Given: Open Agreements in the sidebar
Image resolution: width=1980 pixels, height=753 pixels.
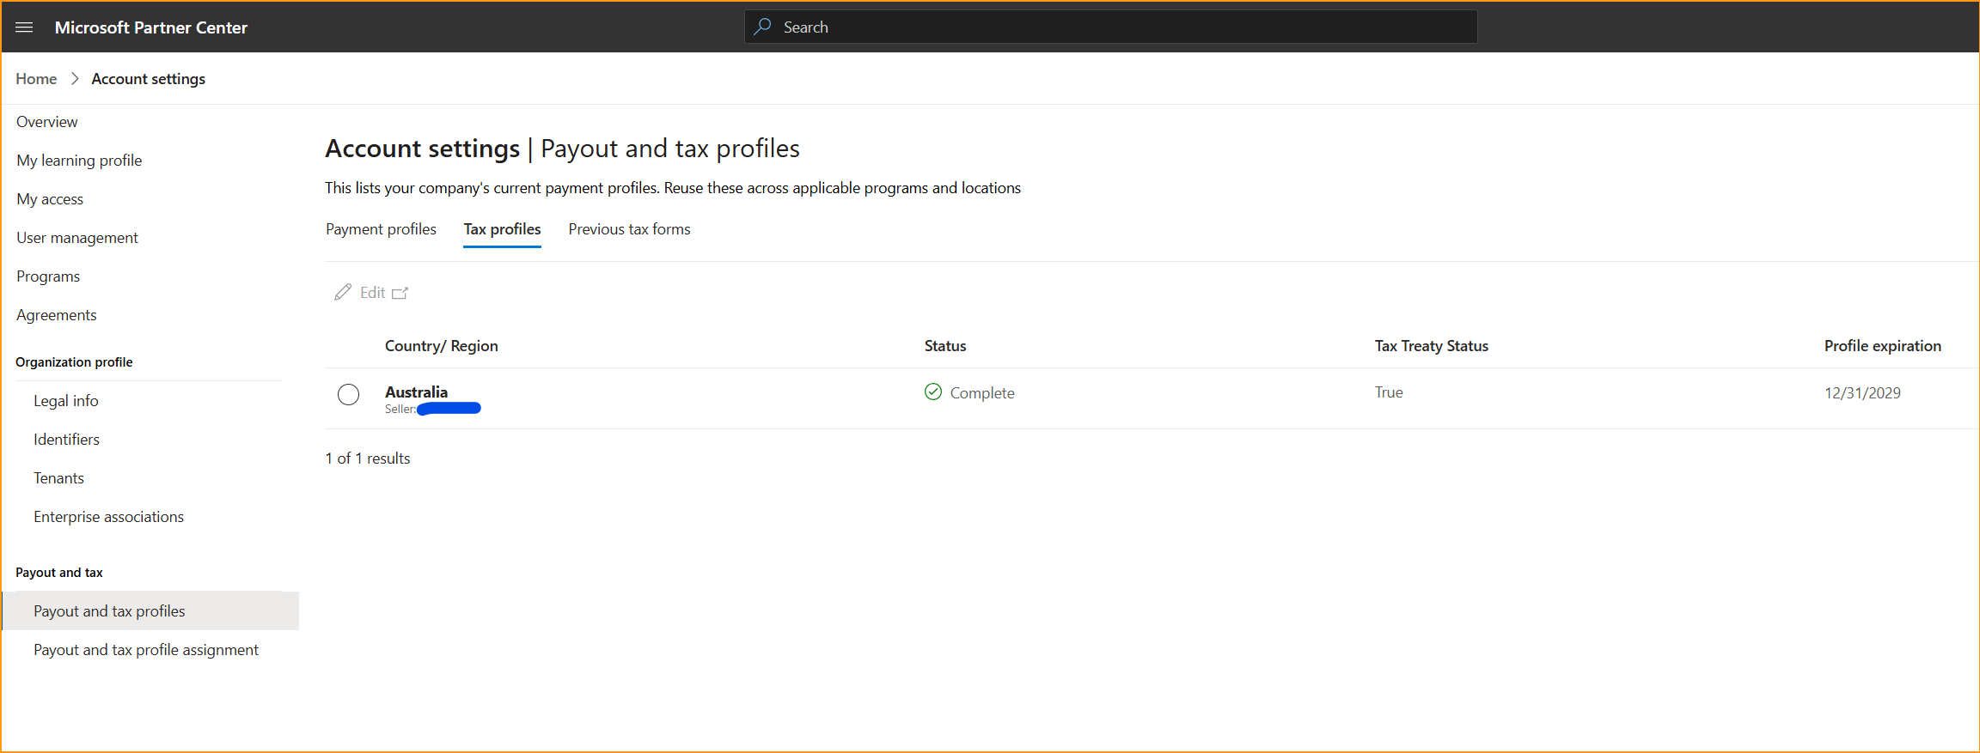Looking at the screenshot, I should pos(57,315).
